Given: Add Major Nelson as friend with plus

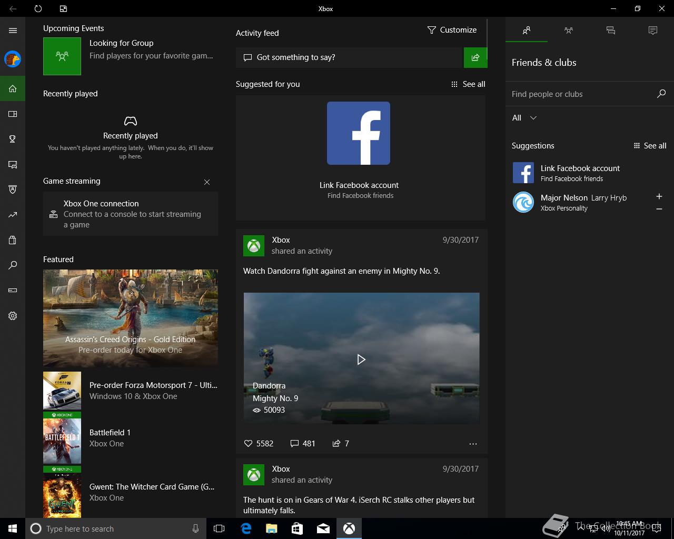Looking at the screenshot, I should (x=659, y=196).
